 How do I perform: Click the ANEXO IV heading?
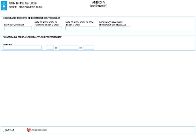98,2
